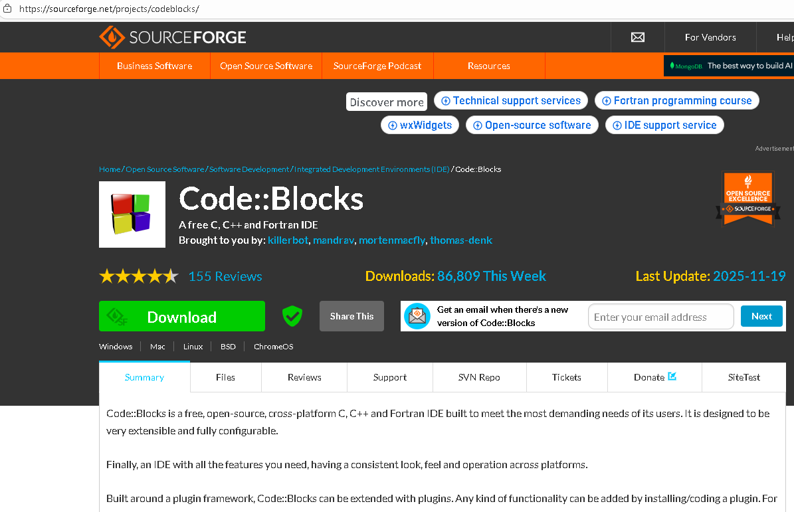
Task: Click the five-star rating graphic
Action: point(138,276)
